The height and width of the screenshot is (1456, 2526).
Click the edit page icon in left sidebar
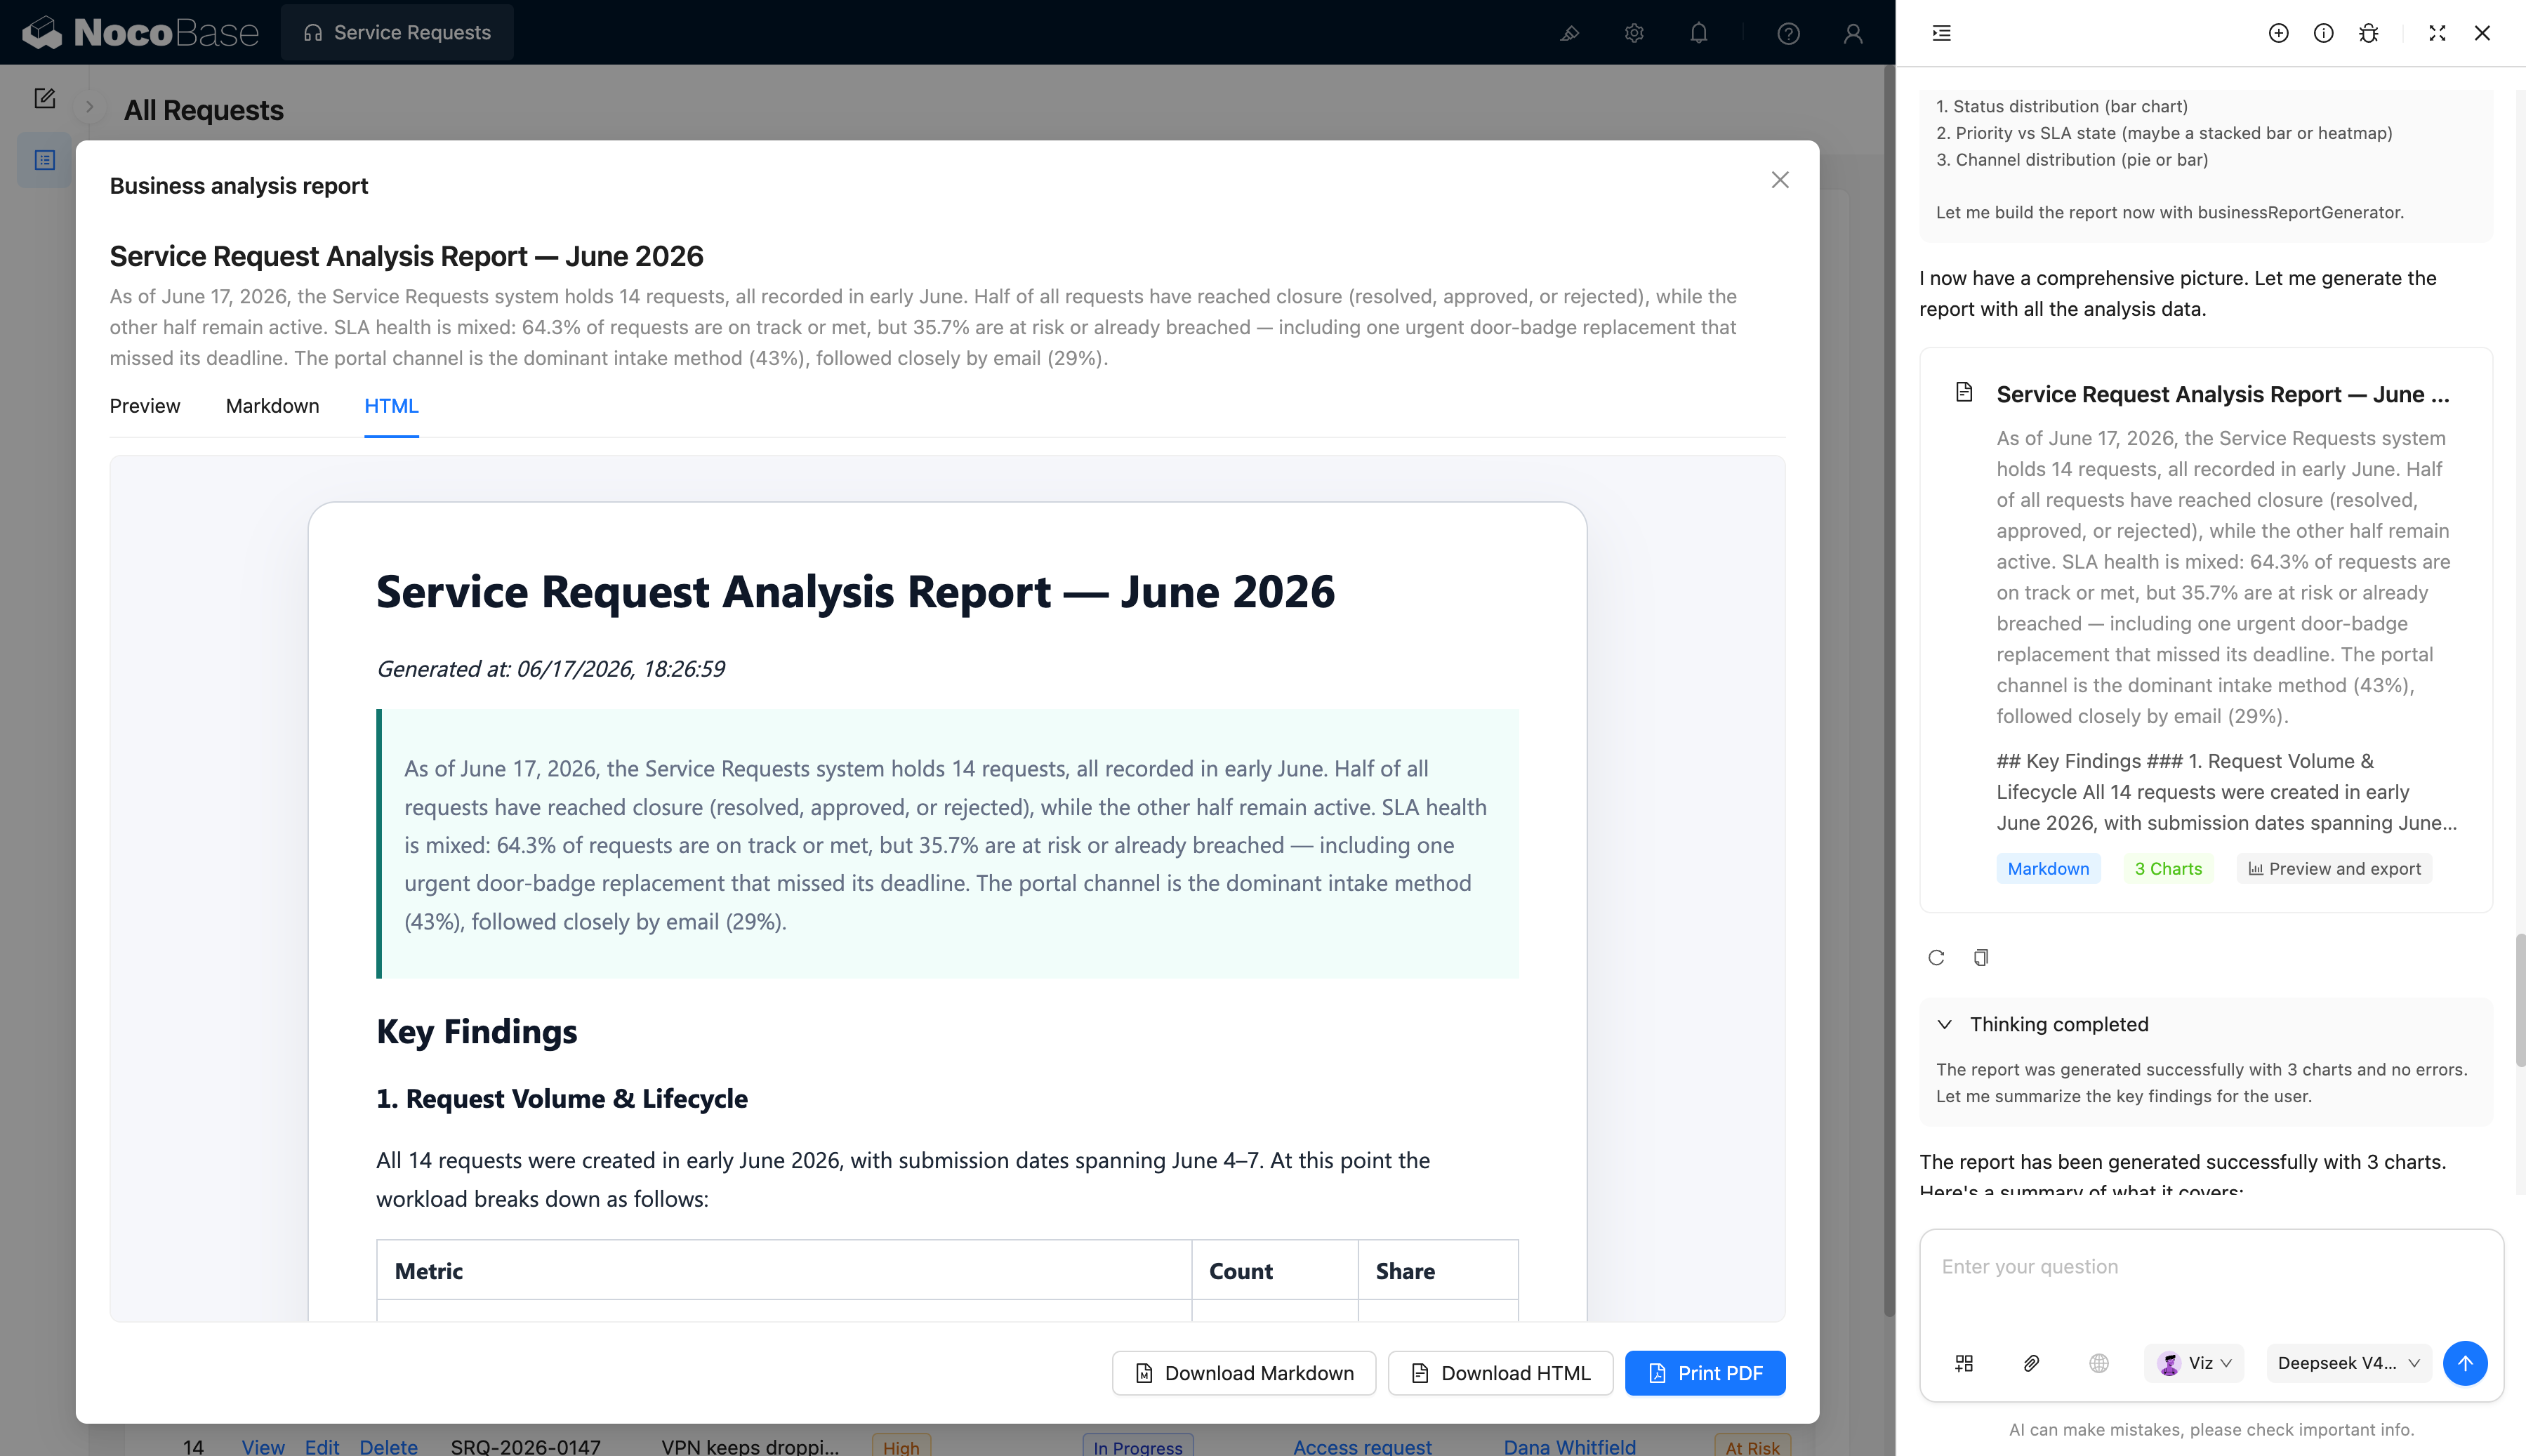coord(44,98)
